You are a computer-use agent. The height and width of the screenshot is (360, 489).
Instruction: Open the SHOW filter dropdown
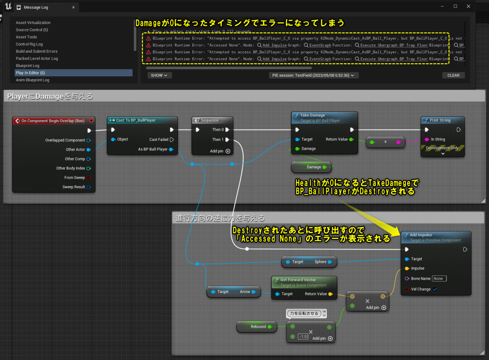(x=159, y=75)
